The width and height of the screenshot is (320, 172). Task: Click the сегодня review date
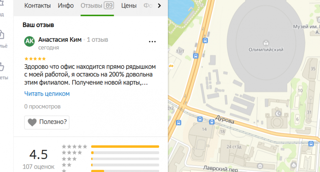(49, 48)
